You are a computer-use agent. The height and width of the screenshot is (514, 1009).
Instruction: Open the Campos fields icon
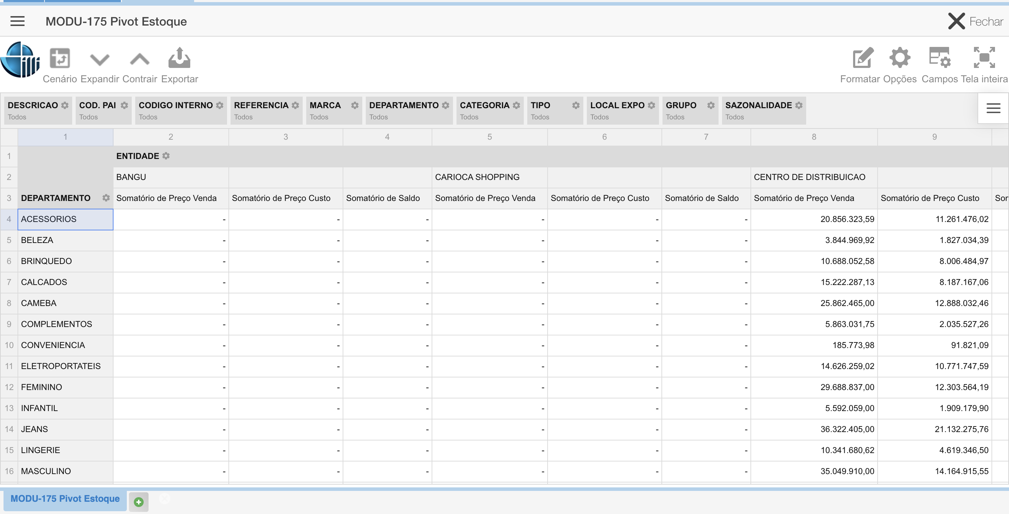[x=939, y=58]
